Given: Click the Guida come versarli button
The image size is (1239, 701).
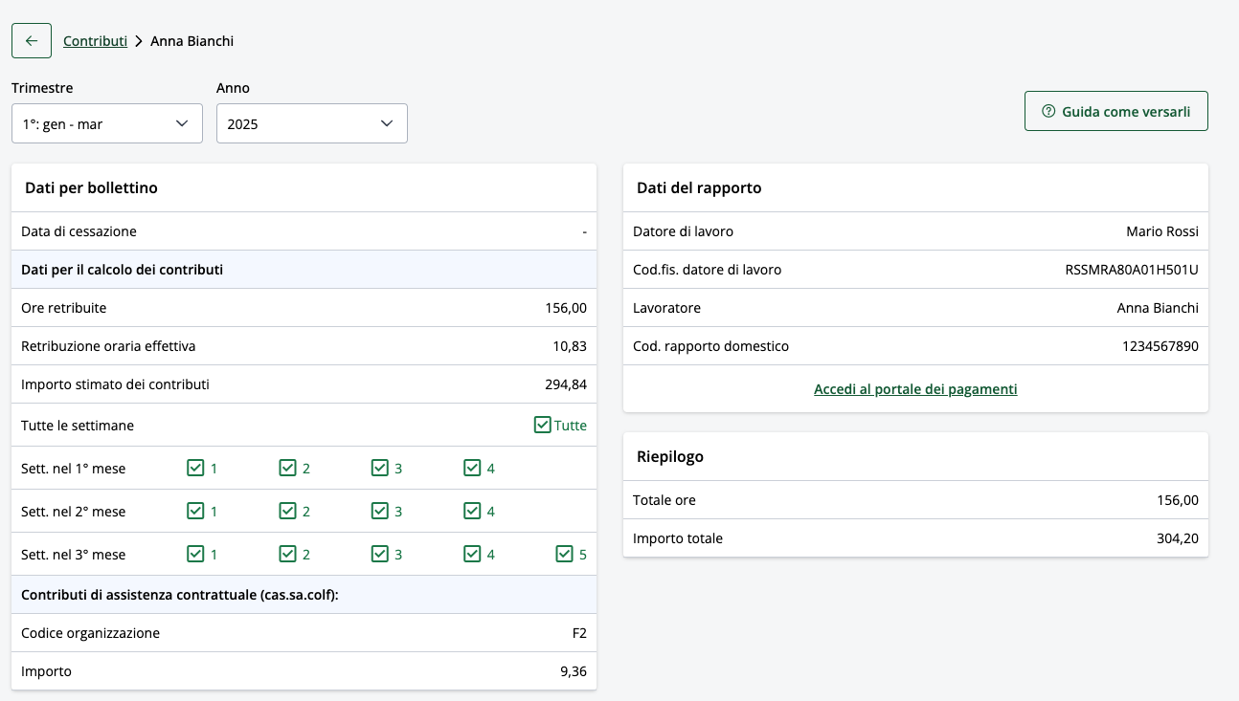Looking at the screenshot, I should (1115, 111).
